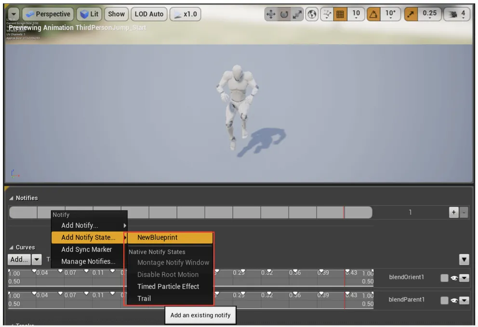
Task: Toggle grid snapping icon
Action: click(340, 14)
